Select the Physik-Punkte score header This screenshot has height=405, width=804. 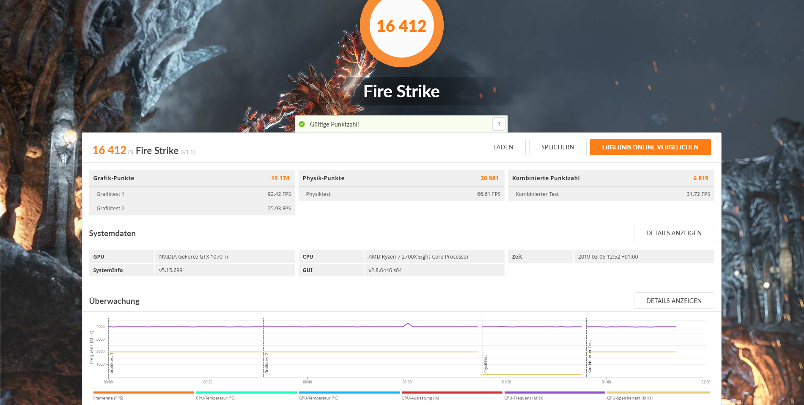pyautogui.click(x=401, y=178)
